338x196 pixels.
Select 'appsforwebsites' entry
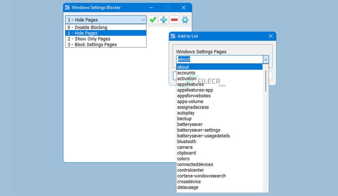(220, 96)
